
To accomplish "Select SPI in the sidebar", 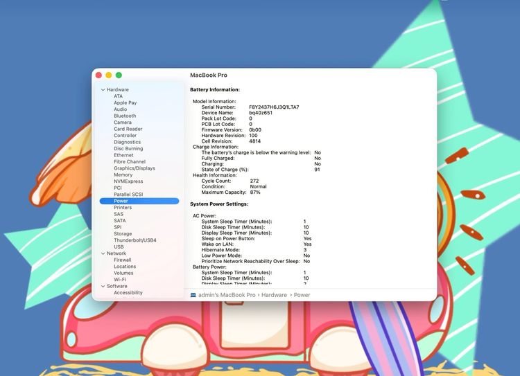I will pyautogui.click(x=117, y=227).
